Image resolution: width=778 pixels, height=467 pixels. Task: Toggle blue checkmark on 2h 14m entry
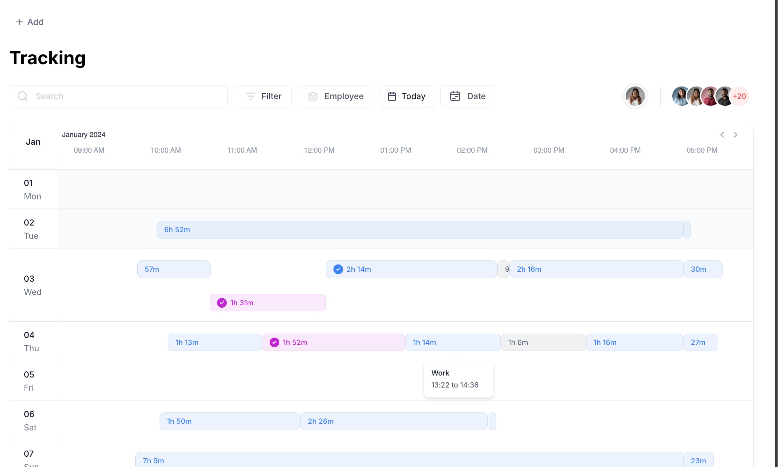pos(338,269)
